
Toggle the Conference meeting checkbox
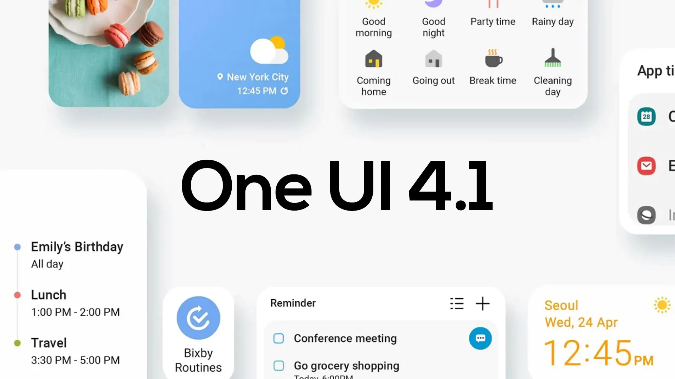tap(279, 338)
